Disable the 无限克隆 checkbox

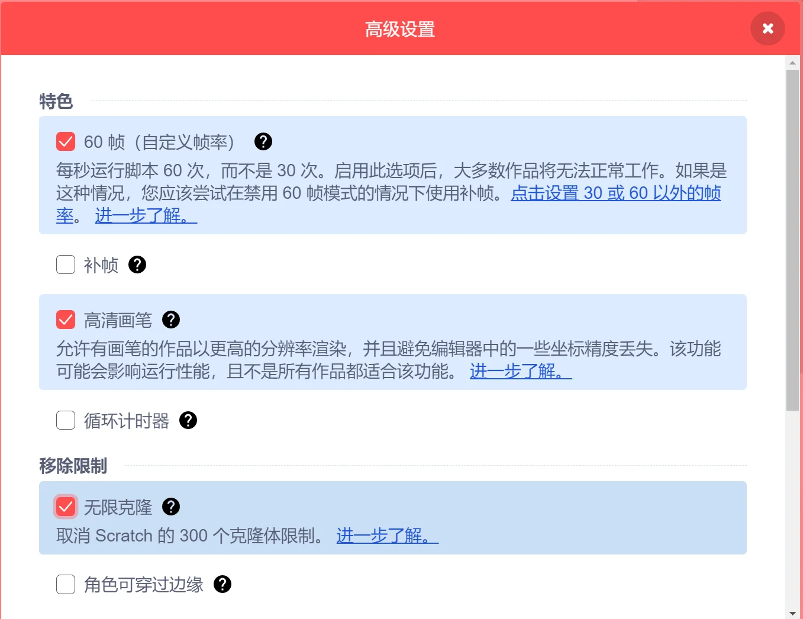tap(65, 507)
